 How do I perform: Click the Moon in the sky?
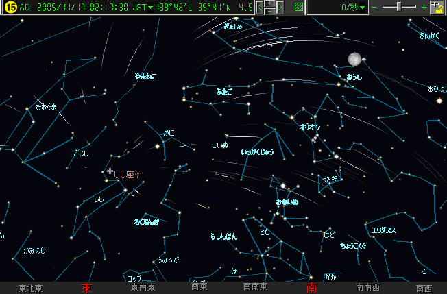coord(354,60)
